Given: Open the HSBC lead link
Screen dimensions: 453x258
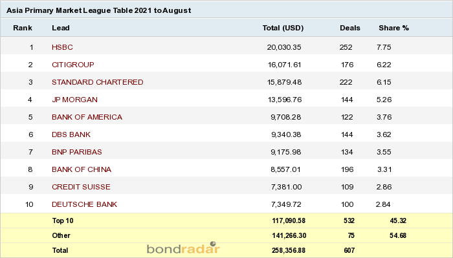Looking at the screenshot, I should 62,47.
